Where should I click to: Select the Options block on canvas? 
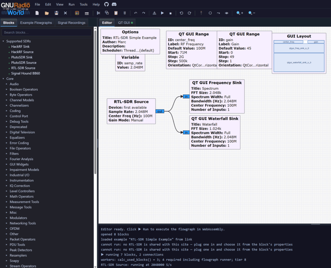[x=130, y=41]
